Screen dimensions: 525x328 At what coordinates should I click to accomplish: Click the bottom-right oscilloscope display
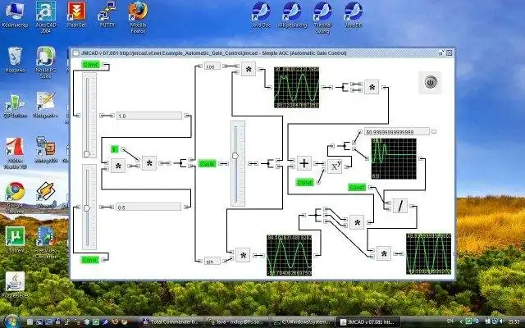(x=428, y=253)
